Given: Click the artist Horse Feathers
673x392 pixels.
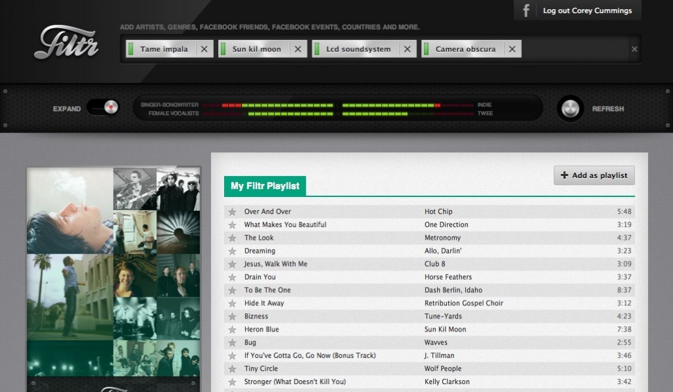Looking at the screenshot, I should coord(448,277).
